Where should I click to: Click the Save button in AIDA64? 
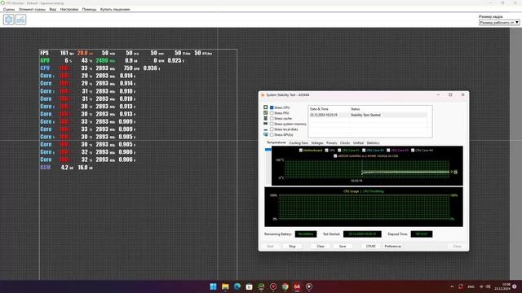(343, 246)
